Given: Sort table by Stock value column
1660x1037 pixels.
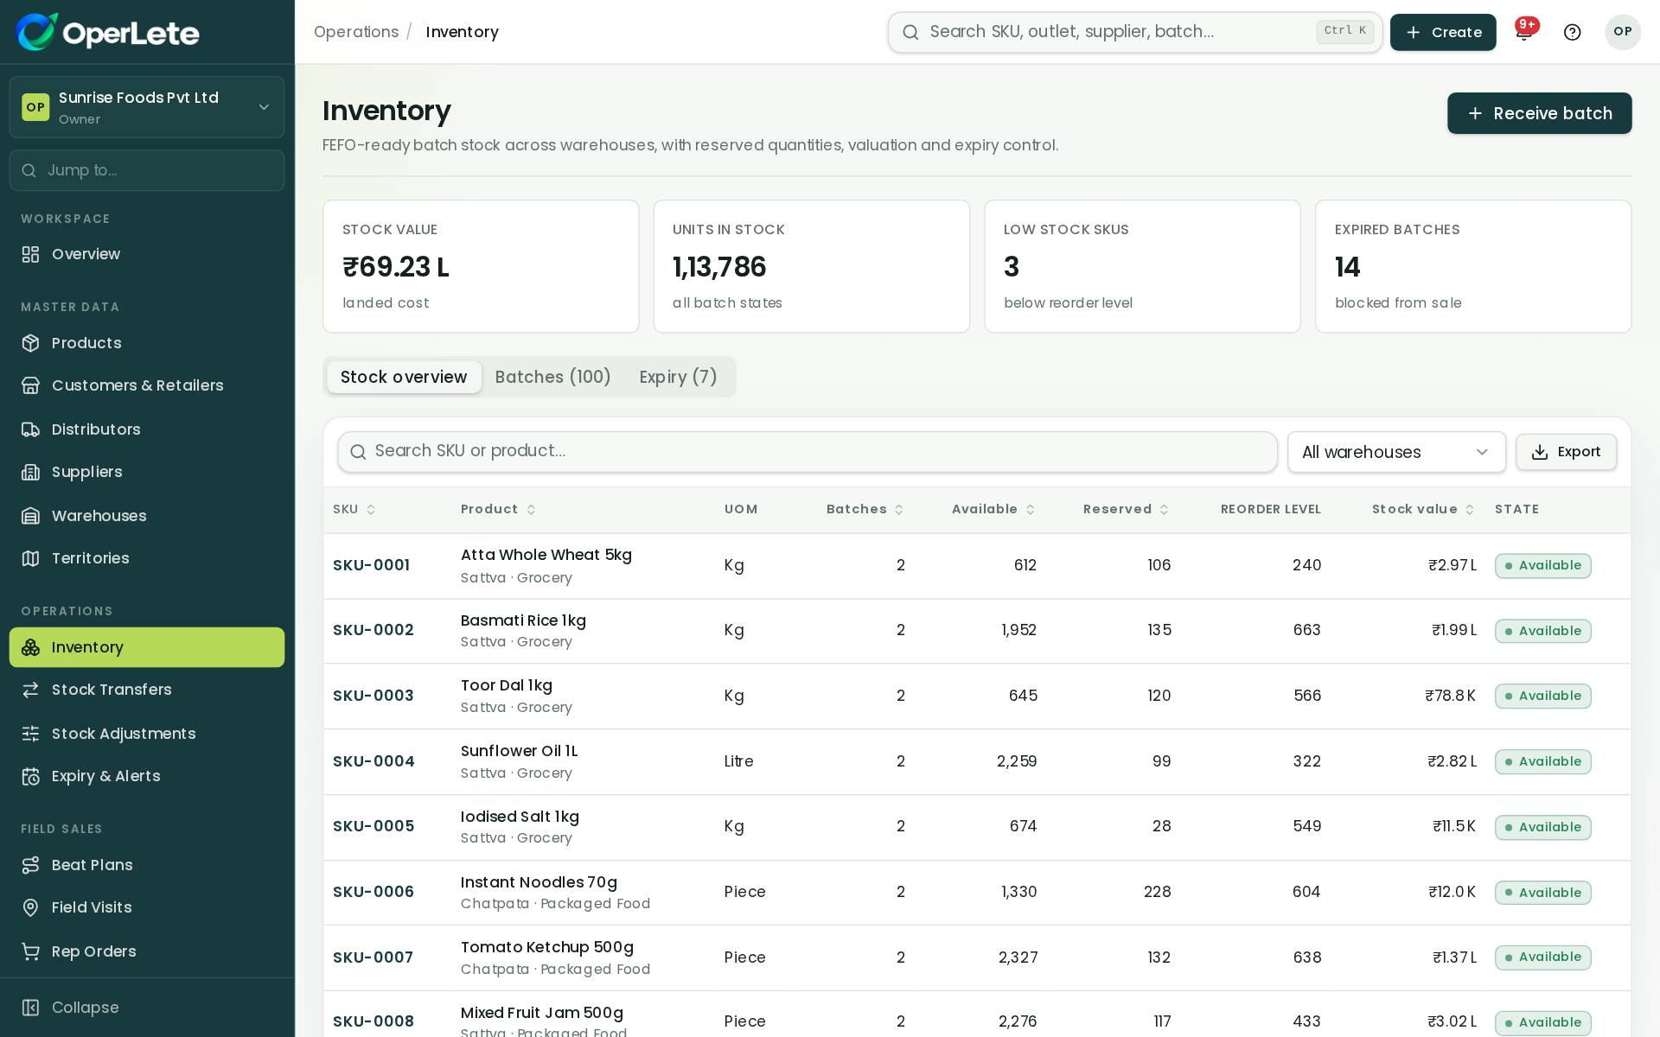Looking at the screenshot, I should pyautogui.click(x=1423, y=510).
